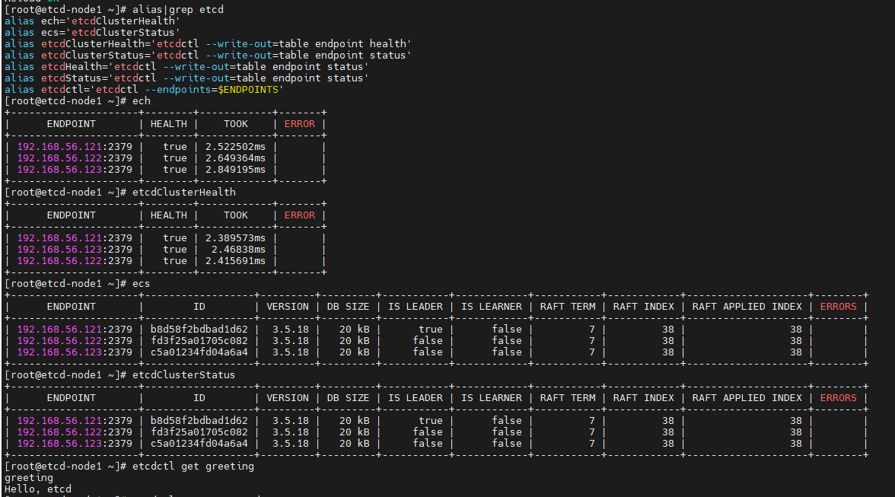Image resolution: width=895 pixels, height=497 pixels.
Task: Click the 2.649364ms TOOK value
Action: tap(235, 158)
